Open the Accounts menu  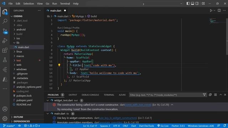coord(5,109)
